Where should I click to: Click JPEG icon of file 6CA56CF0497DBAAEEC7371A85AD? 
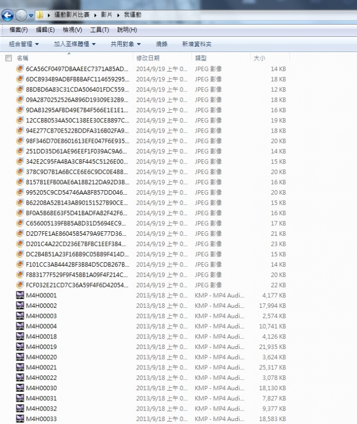point(20,69)
